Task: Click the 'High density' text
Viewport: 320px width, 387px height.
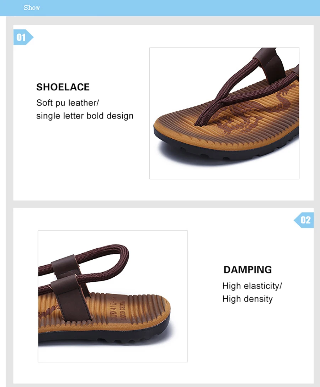Action: pos(247,299)
